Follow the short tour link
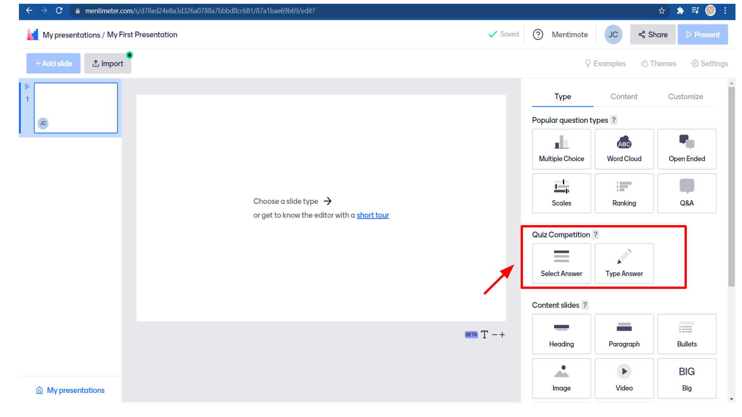 click(373, 215)
